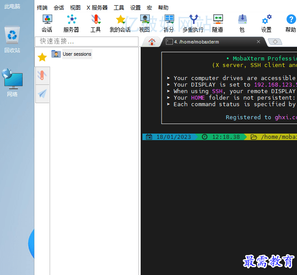297x275 pixels.
Task: Switch to the home tab icon
Action: (x=152, y=42)
